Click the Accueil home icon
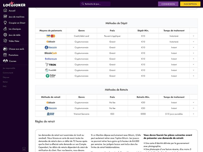The width and height of the screenshot is (203, 152). 5,10
